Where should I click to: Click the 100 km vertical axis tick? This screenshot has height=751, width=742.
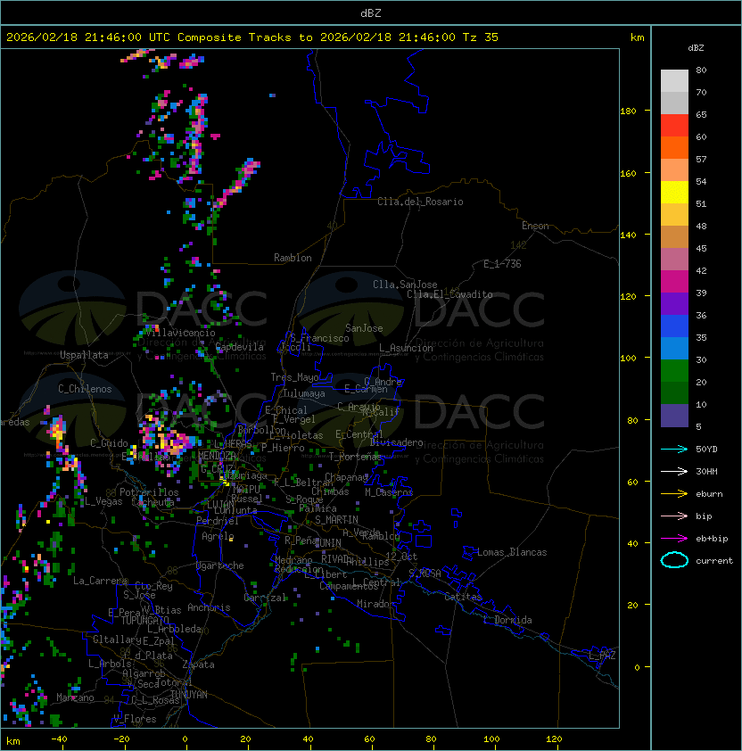[x=628, y=359]
